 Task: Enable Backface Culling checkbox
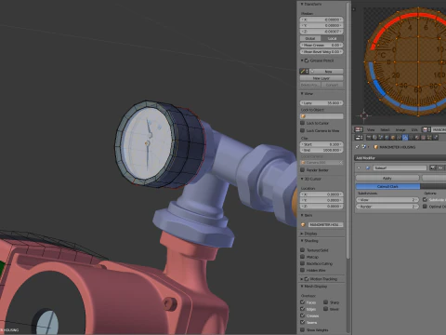coord(303,263)
